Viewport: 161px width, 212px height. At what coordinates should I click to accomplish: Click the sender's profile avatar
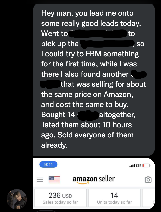point(17,199)
